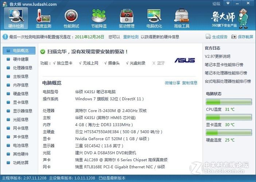Click the 主程序版本 2.97.11.1208 status text
256x182 pixels.
24,178
